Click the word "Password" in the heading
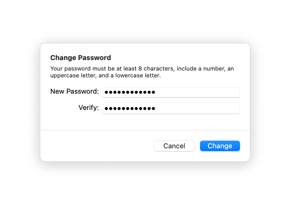This screenshot has width=291, height=206. click(94, 58)
